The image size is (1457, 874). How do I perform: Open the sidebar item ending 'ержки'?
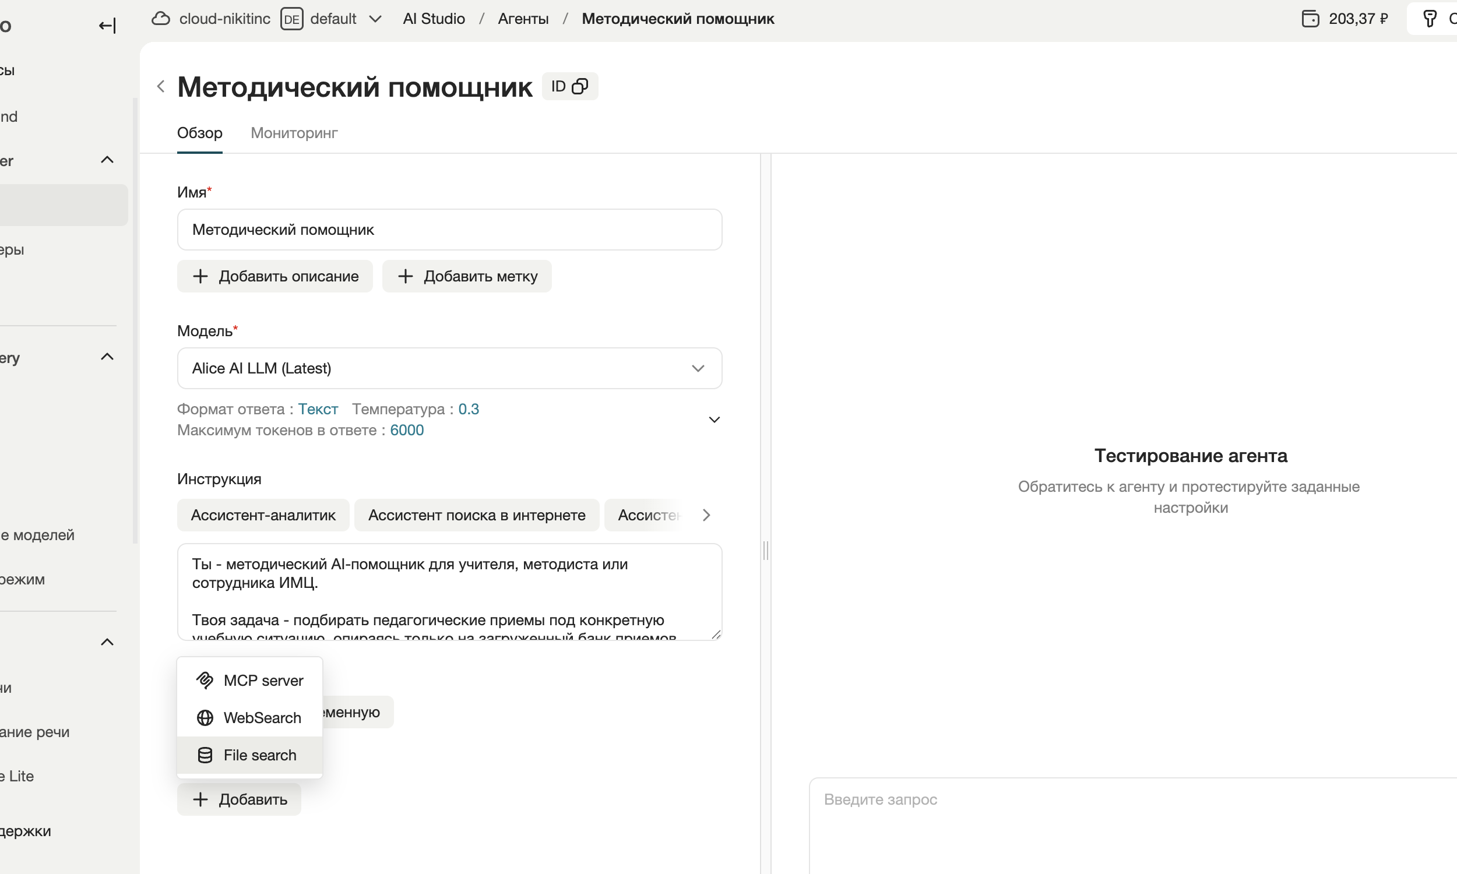click(x=25, y=831)
